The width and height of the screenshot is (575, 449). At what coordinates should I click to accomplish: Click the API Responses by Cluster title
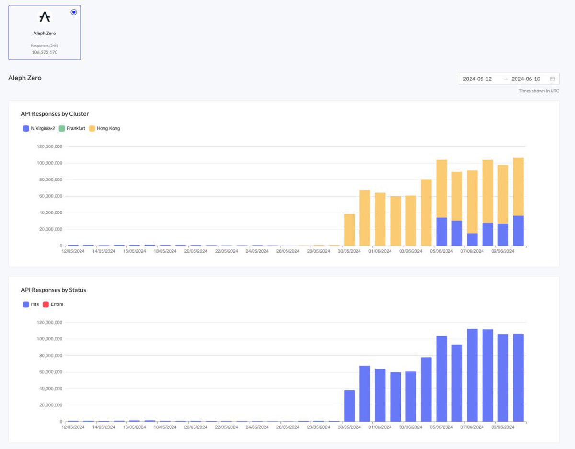pyautogui.click(x=54, y=113)
